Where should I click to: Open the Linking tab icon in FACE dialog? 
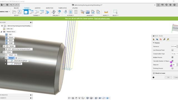(x=168, y=39)
